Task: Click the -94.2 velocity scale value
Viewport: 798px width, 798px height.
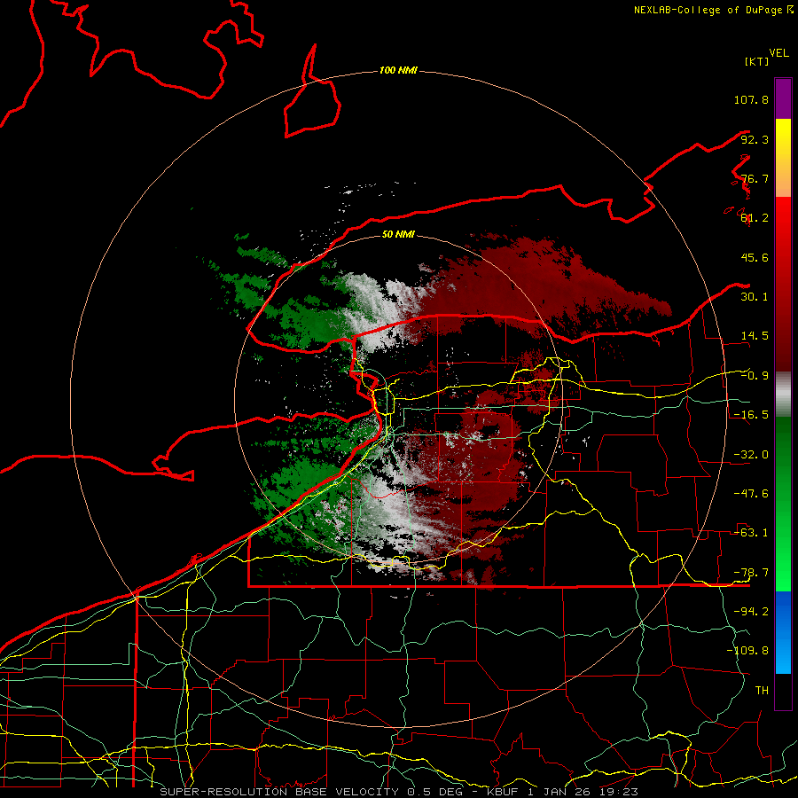Action: [751, 612]
